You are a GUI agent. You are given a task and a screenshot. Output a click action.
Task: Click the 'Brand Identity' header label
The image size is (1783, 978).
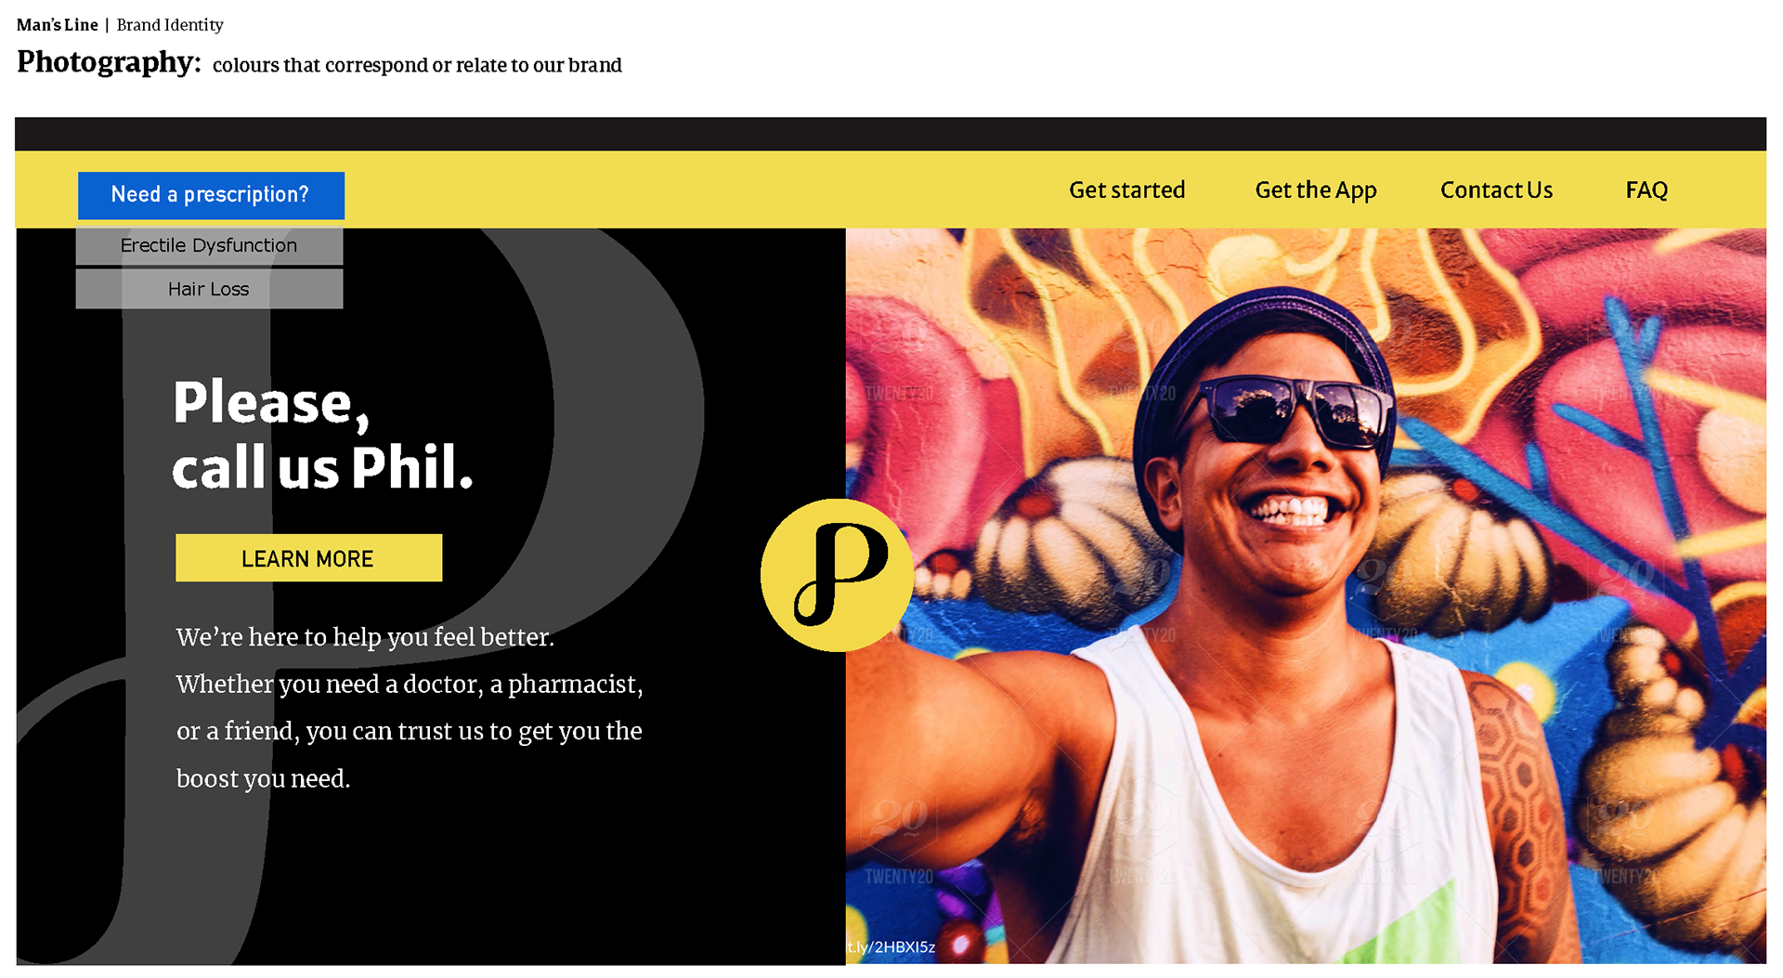coord(170,25)
